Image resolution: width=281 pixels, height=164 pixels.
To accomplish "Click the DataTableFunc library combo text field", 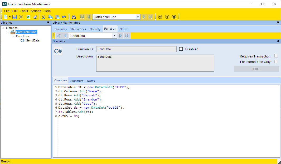I will (x=114, y=17).
